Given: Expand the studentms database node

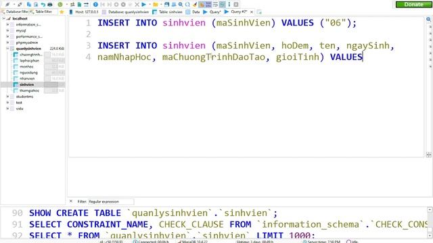Looking at the screenshot, I should pos(7,97).
